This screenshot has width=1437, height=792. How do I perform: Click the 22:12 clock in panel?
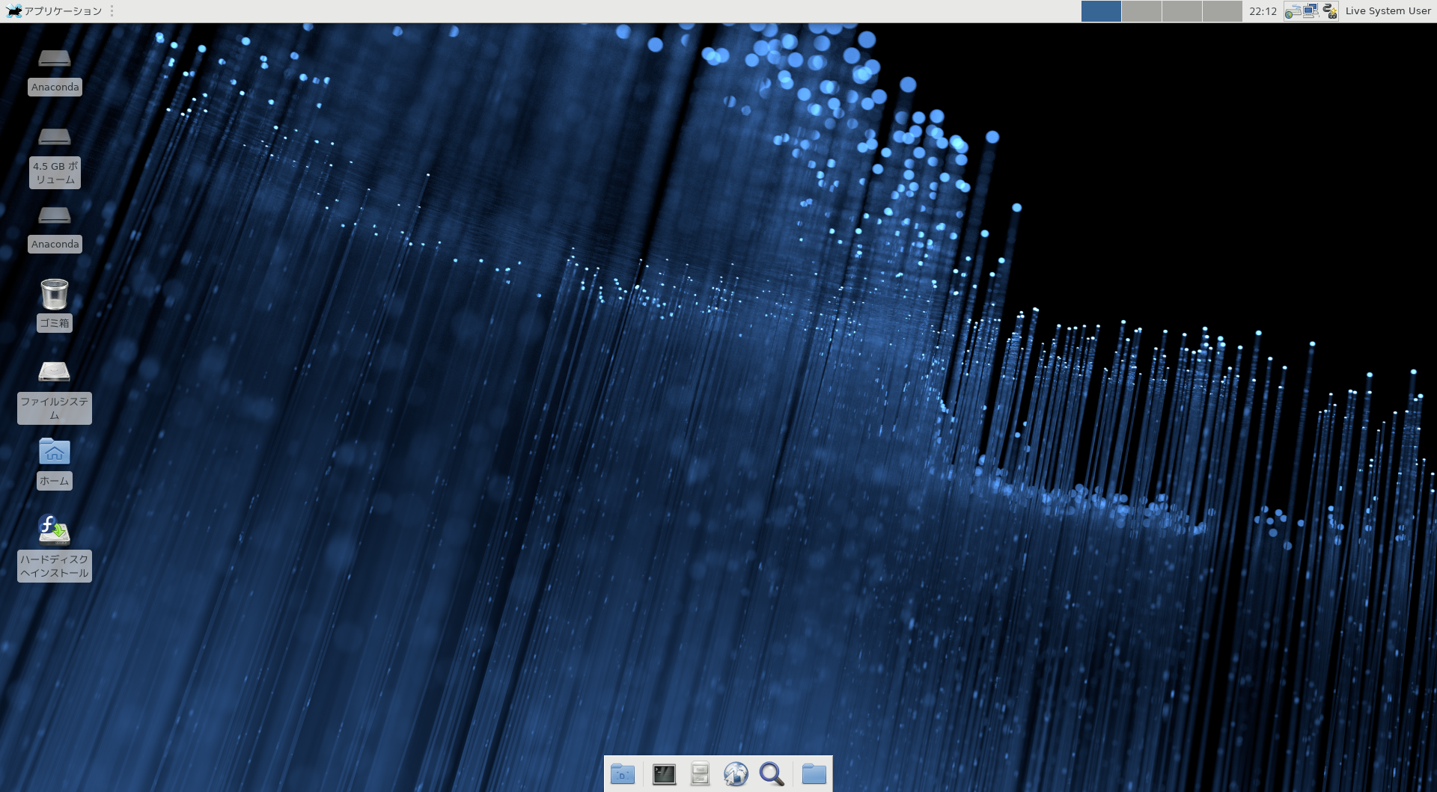click(1263, 11)
